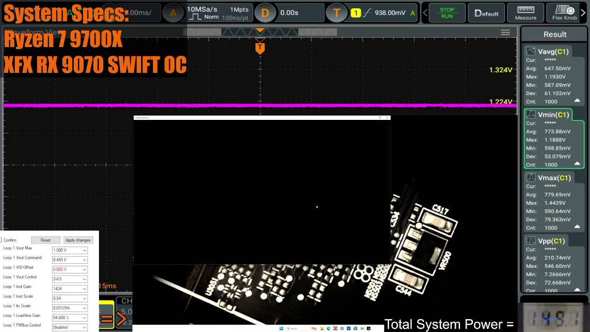Click the 10MSa/s acquisition info box
Screen dimensions: 590x332
coord(218,13)
